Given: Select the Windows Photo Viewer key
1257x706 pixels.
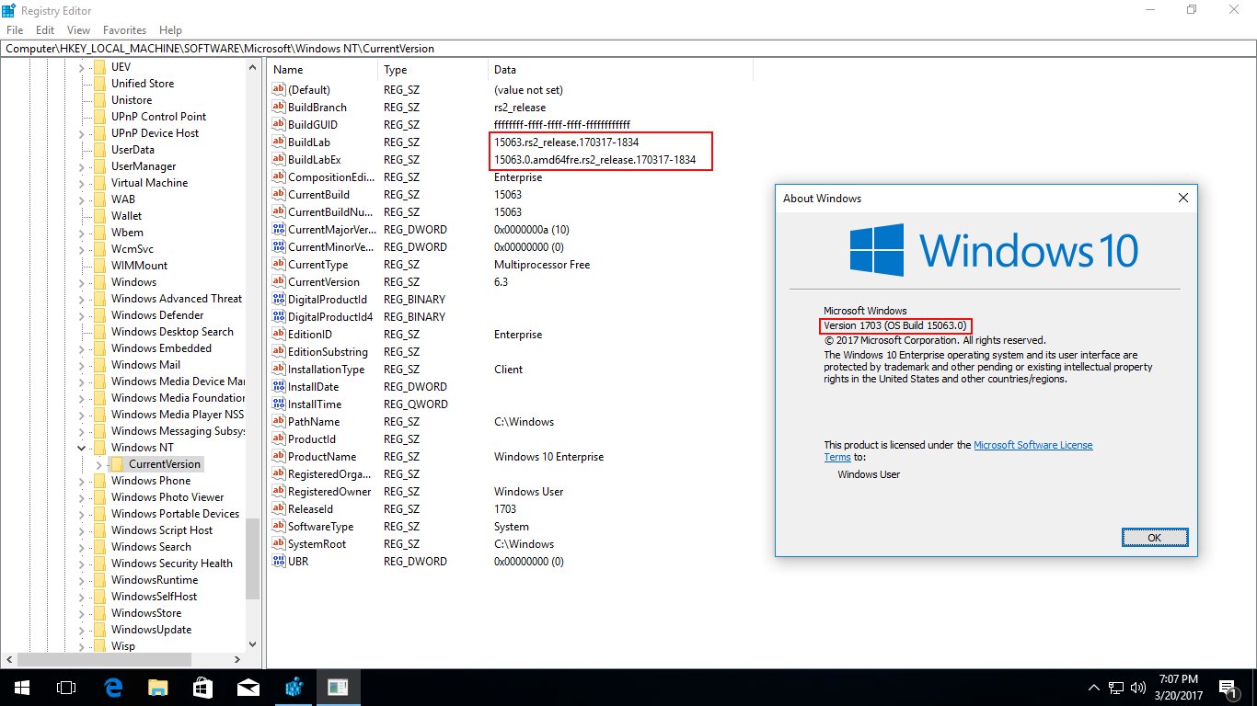Looking at the screenshot, I should [167, 497].
